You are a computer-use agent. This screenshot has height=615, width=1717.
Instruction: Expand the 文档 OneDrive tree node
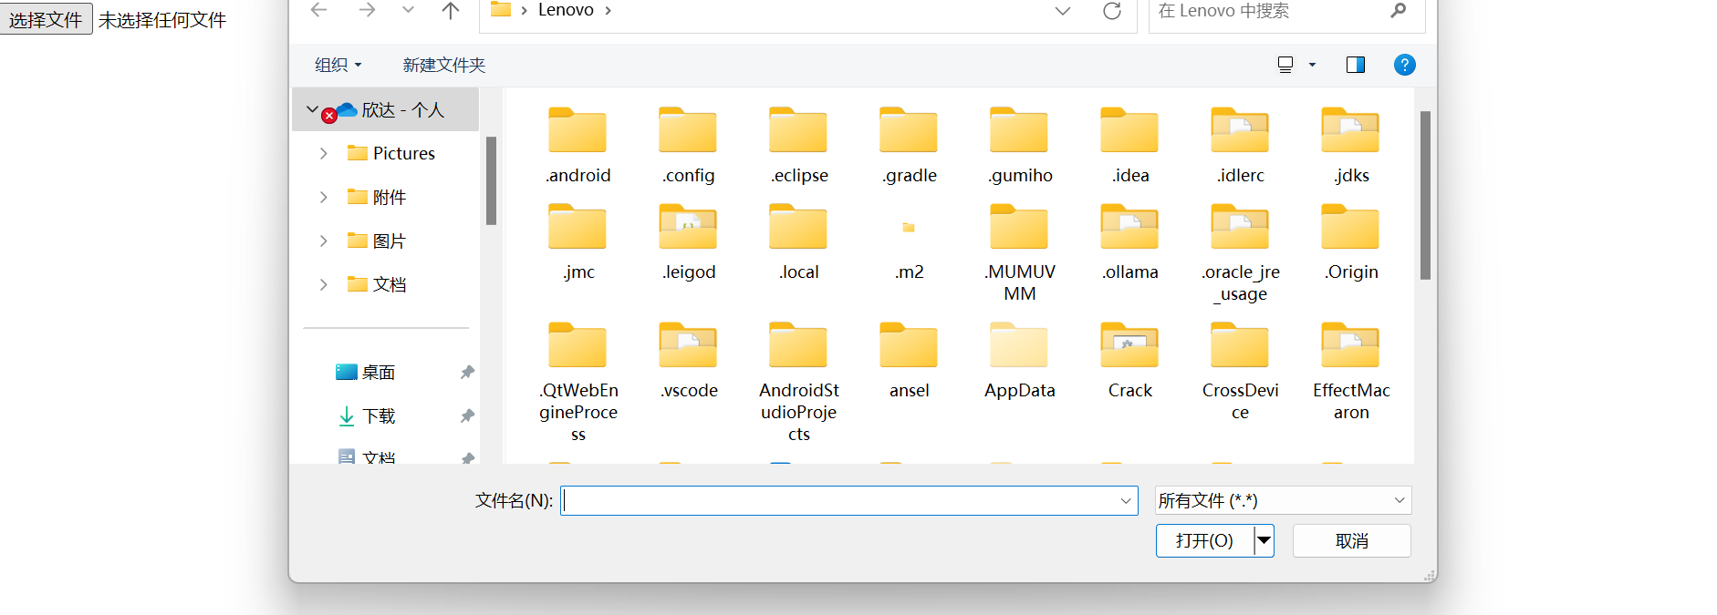(323, 284)
